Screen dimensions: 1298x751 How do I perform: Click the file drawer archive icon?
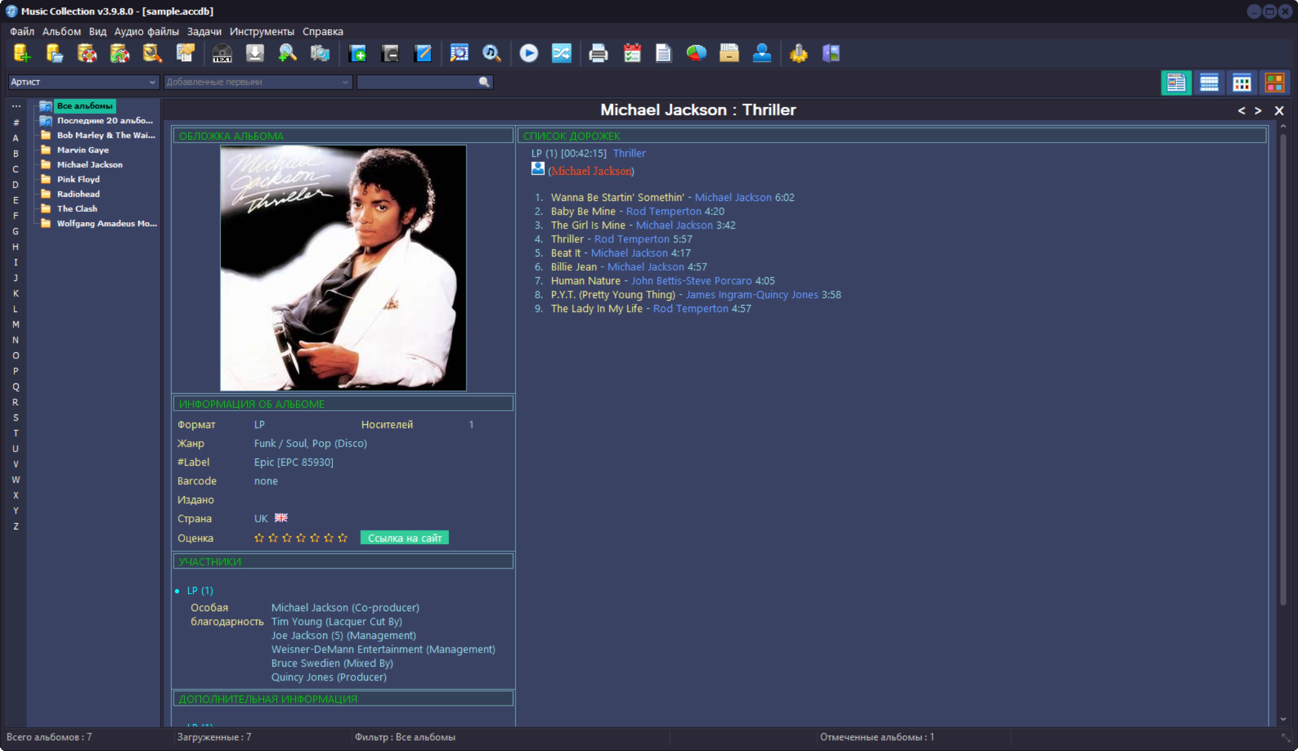pyautogui.click(x=729, y=53)
